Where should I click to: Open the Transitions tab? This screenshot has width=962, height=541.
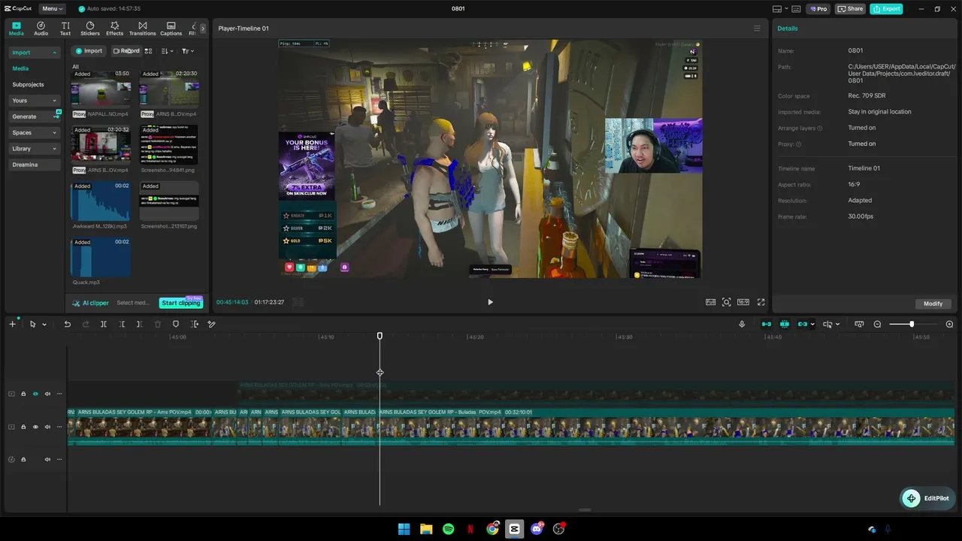pyautogui.click(x=142, y=29)
